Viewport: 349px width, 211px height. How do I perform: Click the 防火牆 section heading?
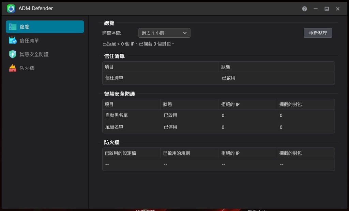[112, 142]
